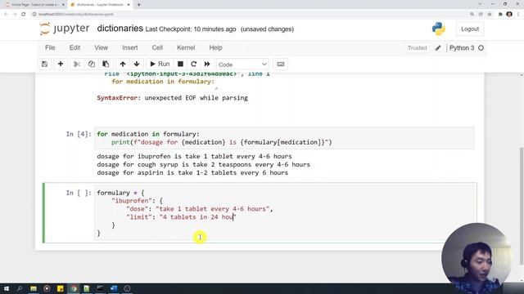Close the dictionaries Jupyter Notebook tab
Screen dimensions: 524x294
(x=129, y=5)
